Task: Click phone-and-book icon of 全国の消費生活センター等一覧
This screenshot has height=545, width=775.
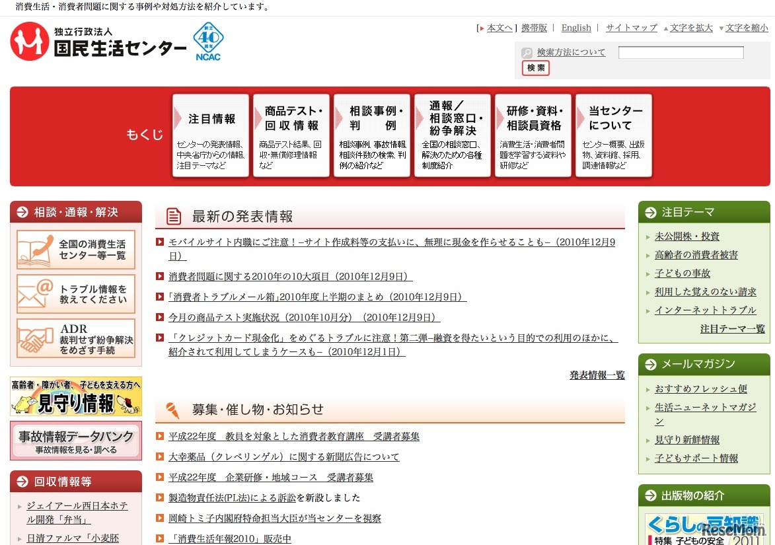Action: [36, 249]
